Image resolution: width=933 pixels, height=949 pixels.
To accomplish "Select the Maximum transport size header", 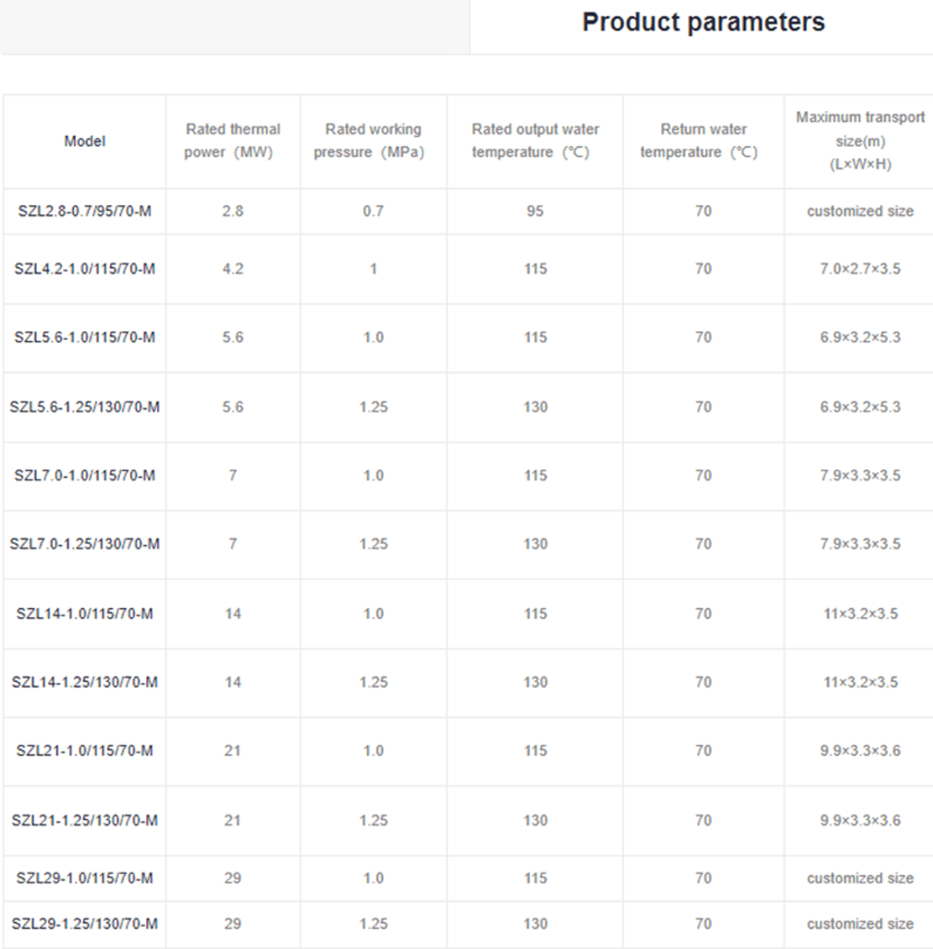I will (x=860, y=140).
